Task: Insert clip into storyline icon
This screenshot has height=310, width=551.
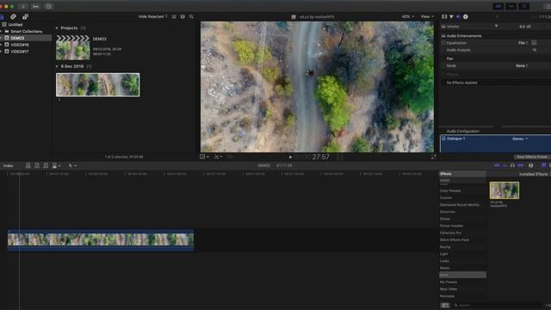Action: (37, 165)
